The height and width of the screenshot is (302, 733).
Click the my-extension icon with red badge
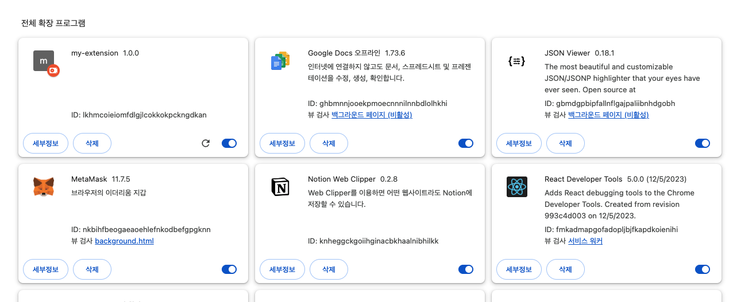[46, 63]
